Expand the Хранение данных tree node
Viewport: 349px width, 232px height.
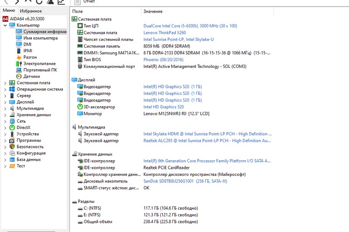point(5,115)
